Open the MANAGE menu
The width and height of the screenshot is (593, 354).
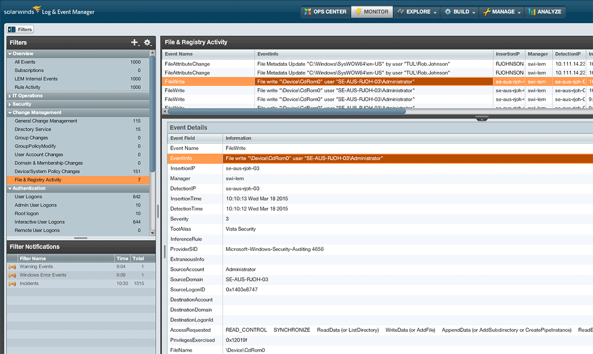tap(502, 12)
